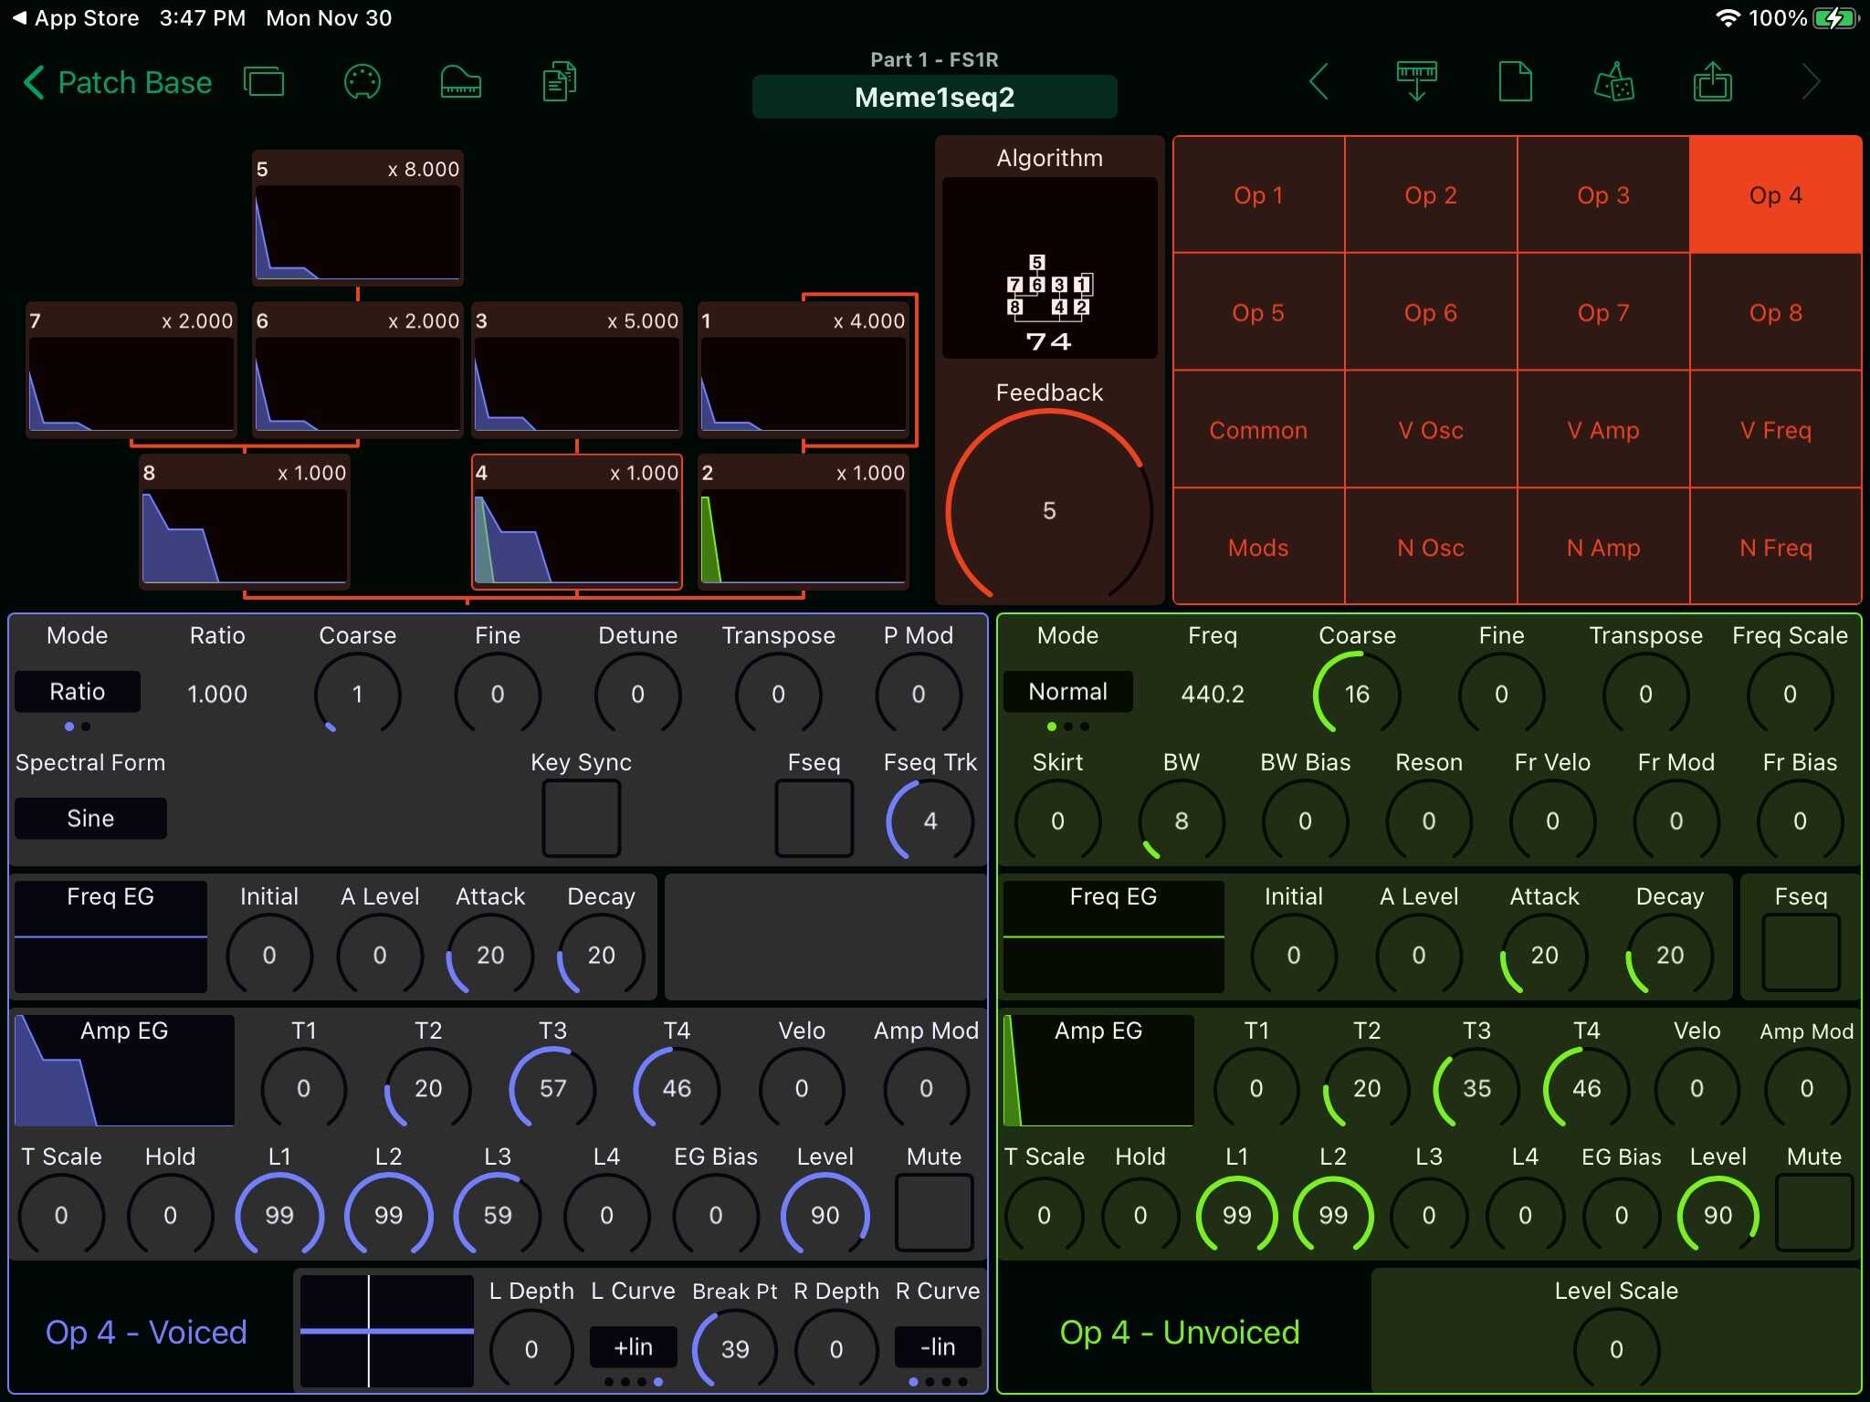Switch to the Common tab
The height and width of the screenshot is (1402, 1870).
[x=1258, y=430]
